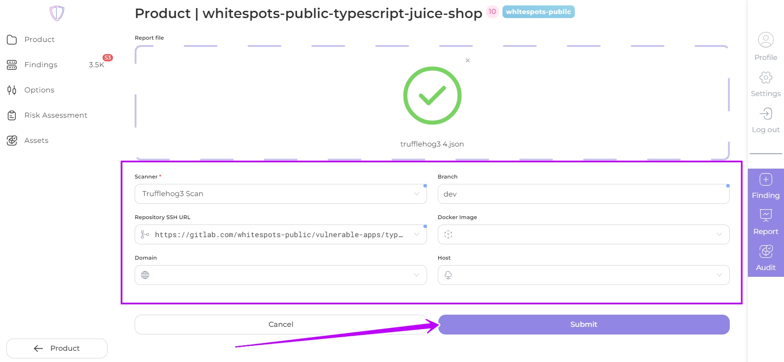Screen dimensions: 784x362
Task: Open the Docker Image dropdown
Action: [719, 234]
